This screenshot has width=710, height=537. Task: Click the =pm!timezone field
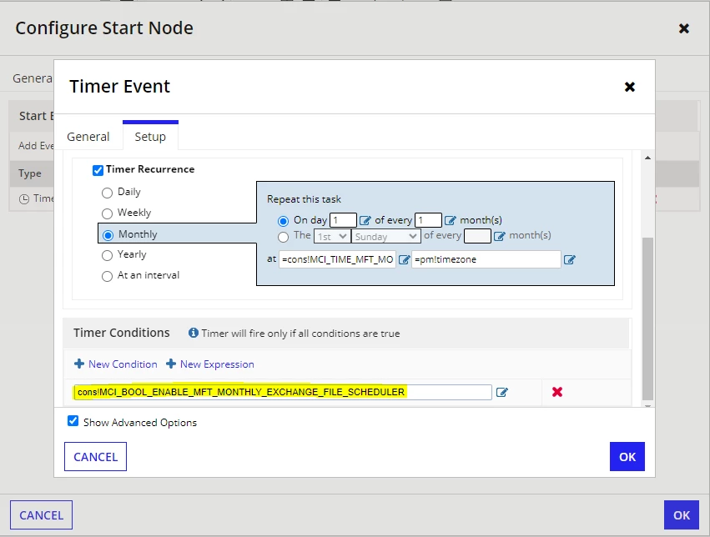tap(486, 259)
